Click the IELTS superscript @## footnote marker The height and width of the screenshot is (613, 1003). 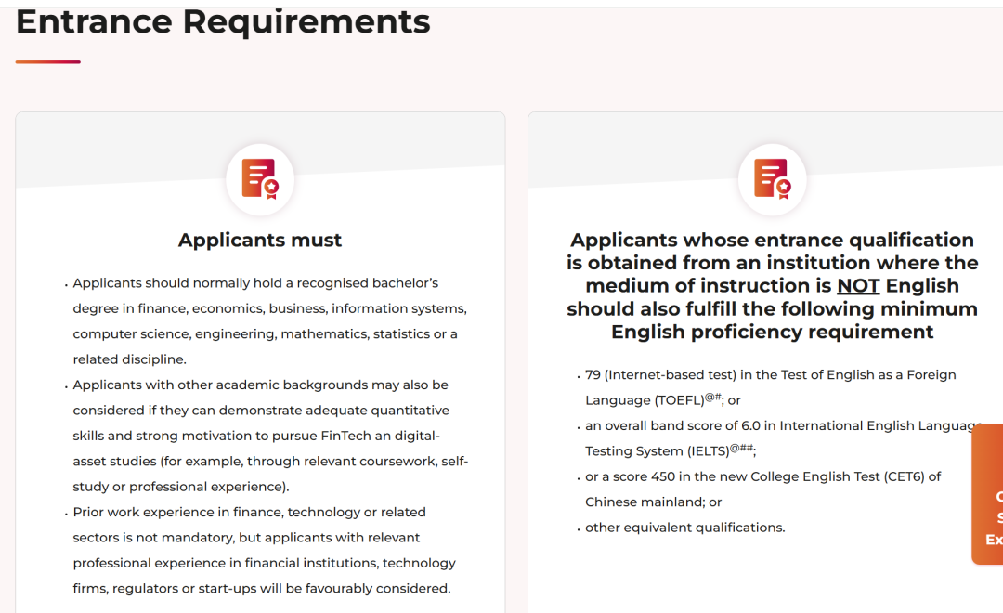741,448
